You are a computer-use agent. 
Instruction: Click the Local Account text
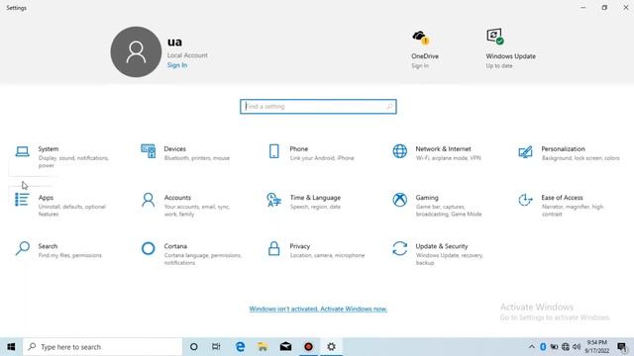click(x=187, y=55)
